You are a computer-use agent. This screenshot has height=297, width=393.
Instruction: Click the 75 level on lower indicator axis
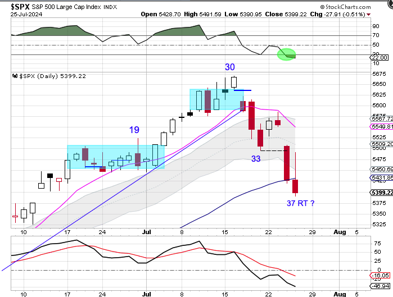pyautogui.click(x=377, y=244)
